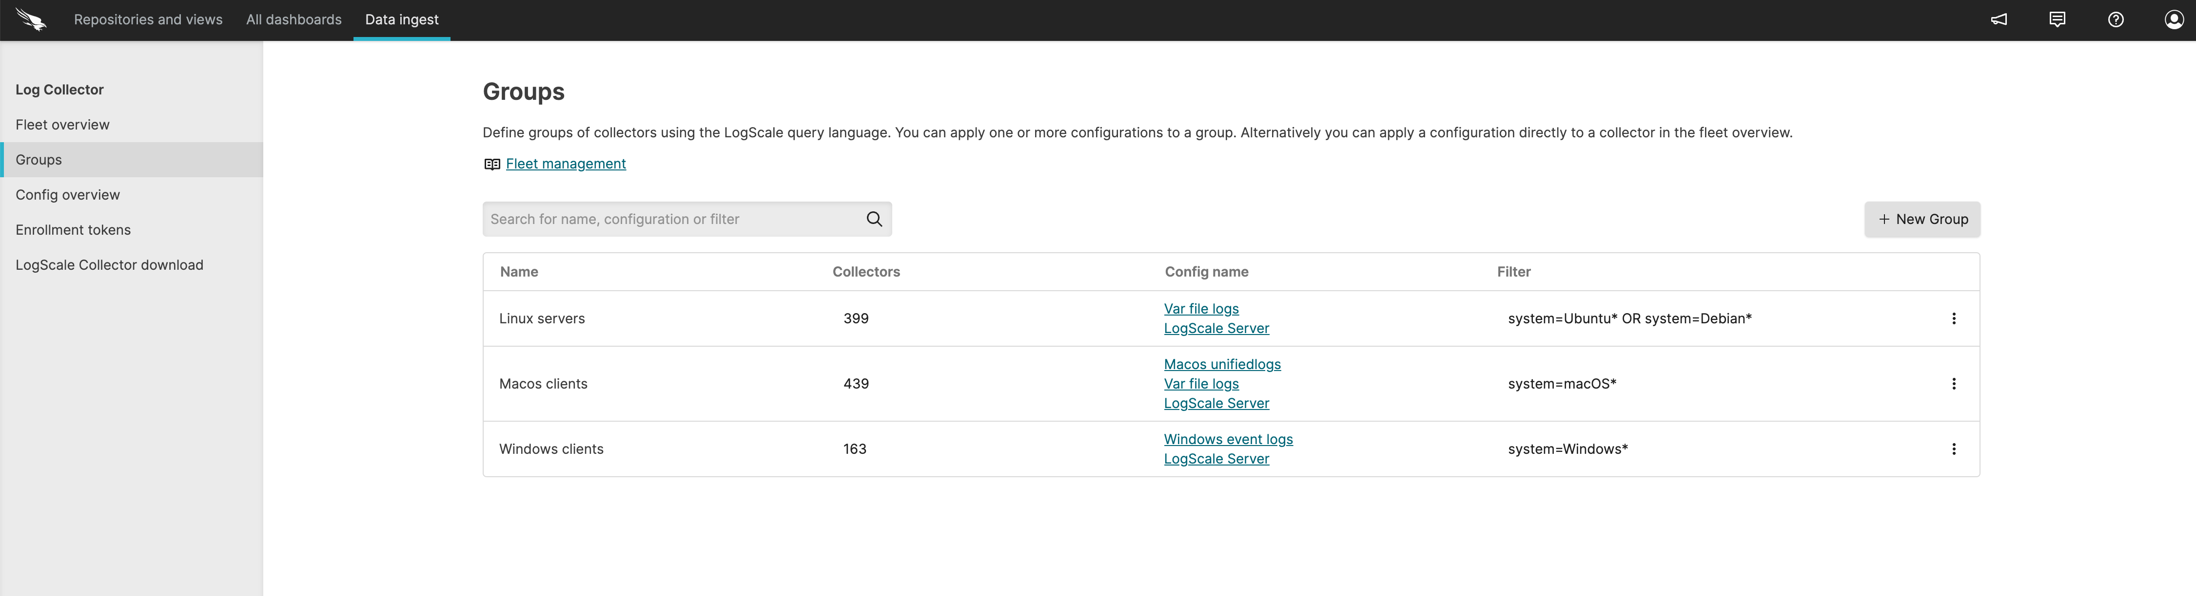Image resolution: width=2196 pixels, height=596 pixels.
Task: Focus the group search input field
Action: pos(673,219)
